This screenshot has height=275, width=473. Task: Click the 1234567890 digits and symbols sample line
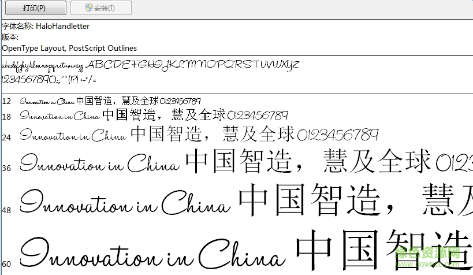[x=49, y=80]
